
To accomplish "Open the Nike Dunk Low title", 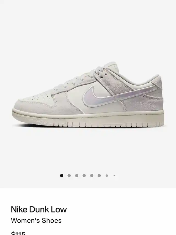I will click(39, 209).
